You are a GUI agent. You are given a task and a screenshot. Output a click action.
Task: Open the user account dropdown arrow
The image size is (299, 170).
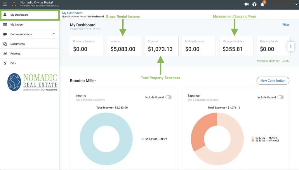296,4
